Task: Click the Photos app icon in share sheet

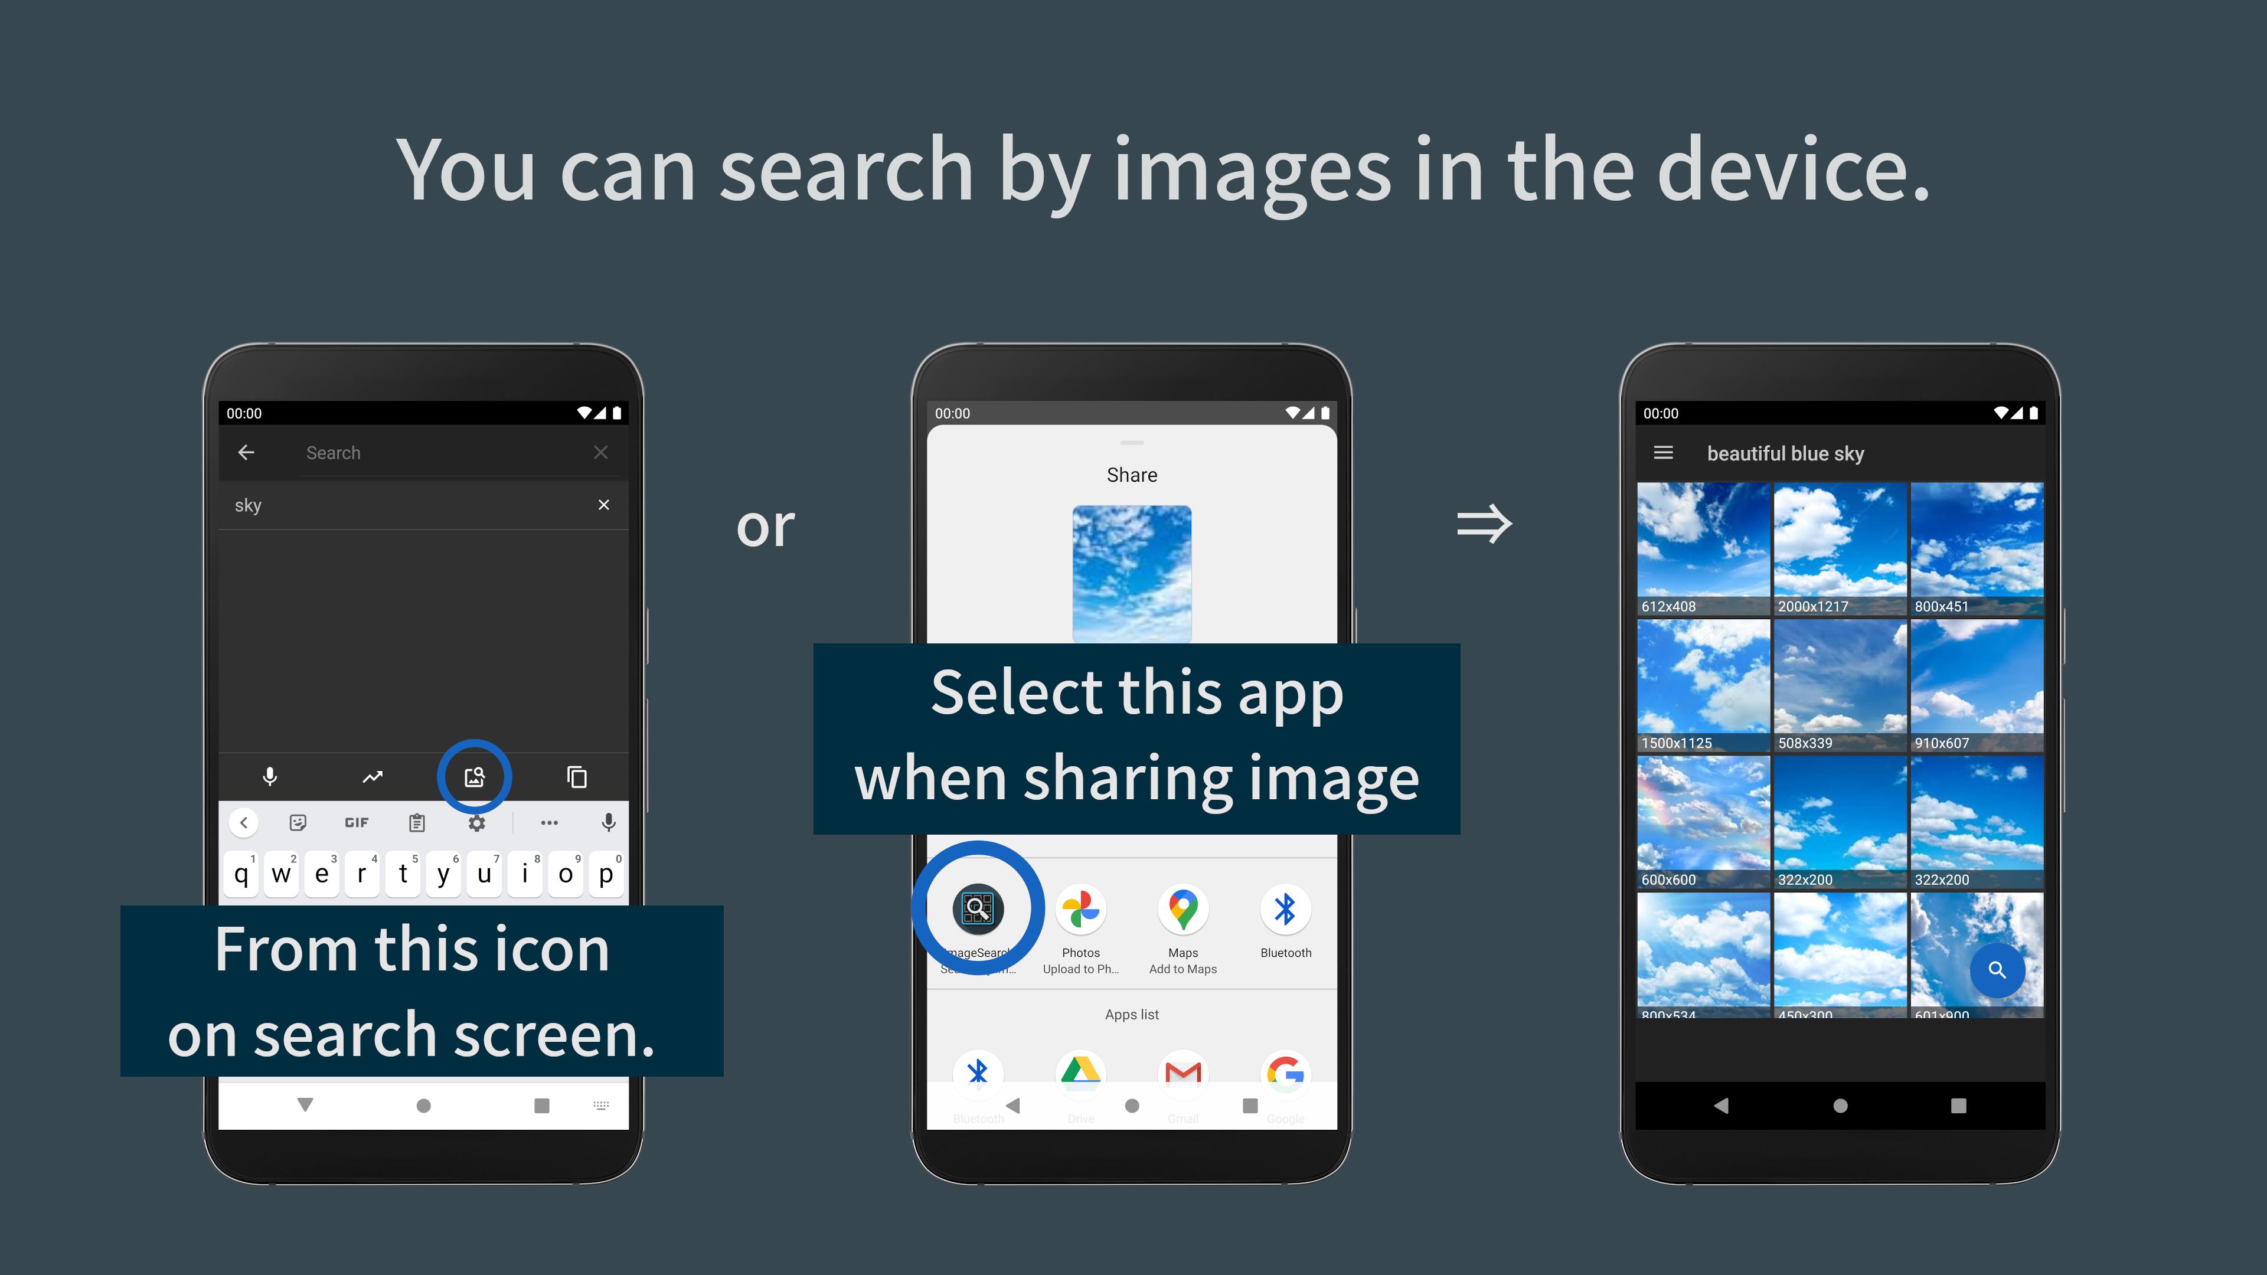Action: (x=1080, y=909)
